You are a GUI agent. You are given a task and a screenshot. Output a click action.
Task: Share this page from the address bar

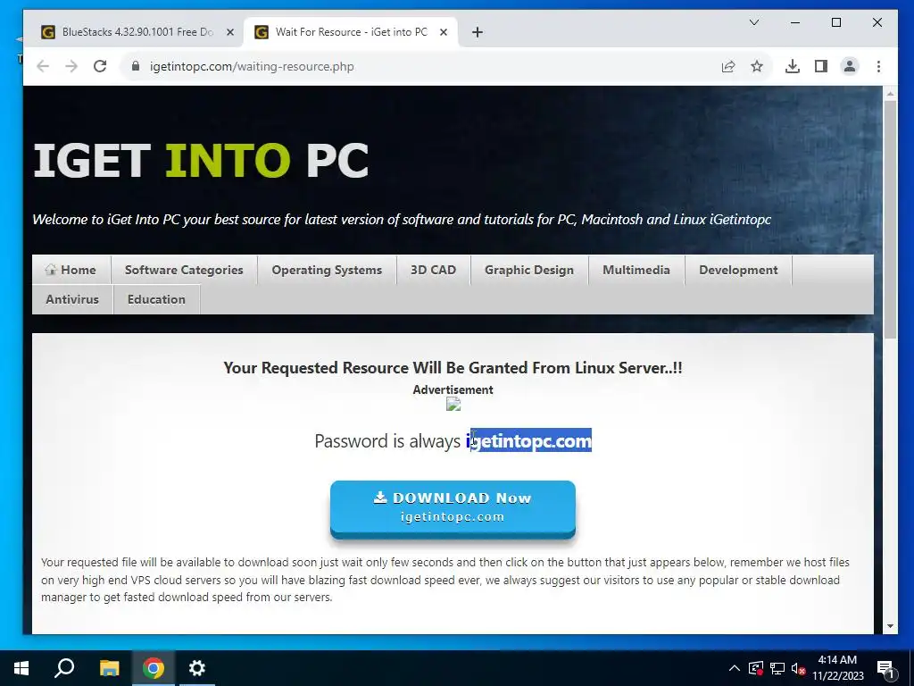[x=728, y=66]
